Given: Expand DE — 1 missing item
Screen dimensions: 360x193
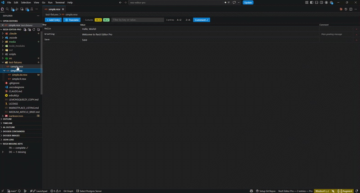Looking at the screenshot, I should click(x=3, y=152).
